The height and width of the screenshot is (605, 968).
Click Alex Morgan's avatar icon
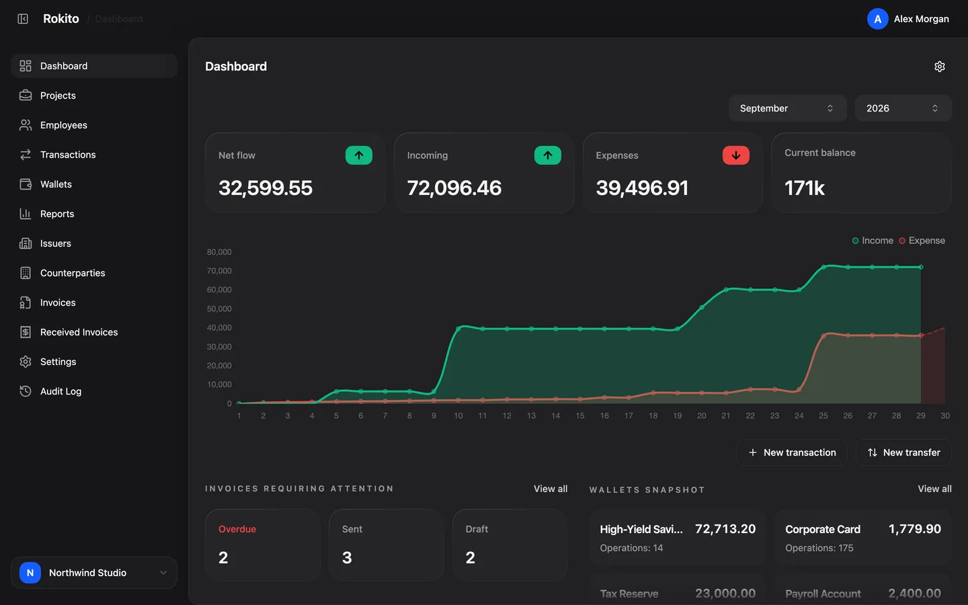tap(878, 19)
